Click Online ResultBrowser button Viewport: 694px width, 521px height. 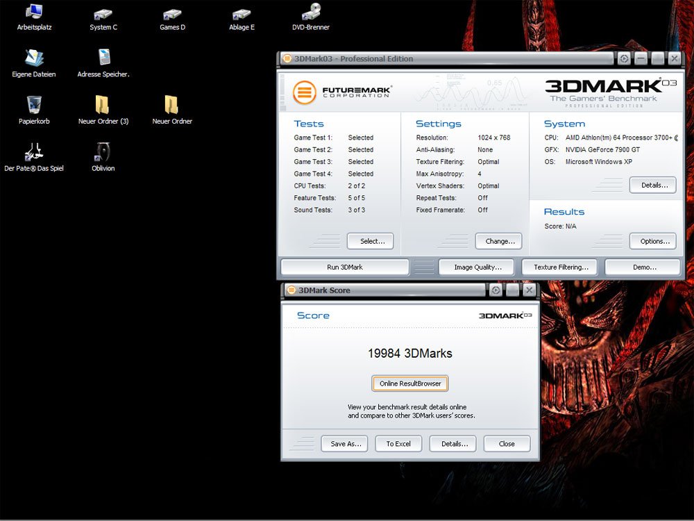(x=410, y=383)
